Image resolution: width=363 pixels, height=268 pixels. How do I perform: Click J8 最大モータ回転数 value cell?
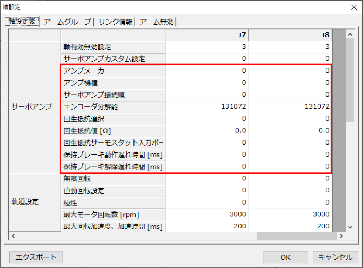[x=290, y=214]
